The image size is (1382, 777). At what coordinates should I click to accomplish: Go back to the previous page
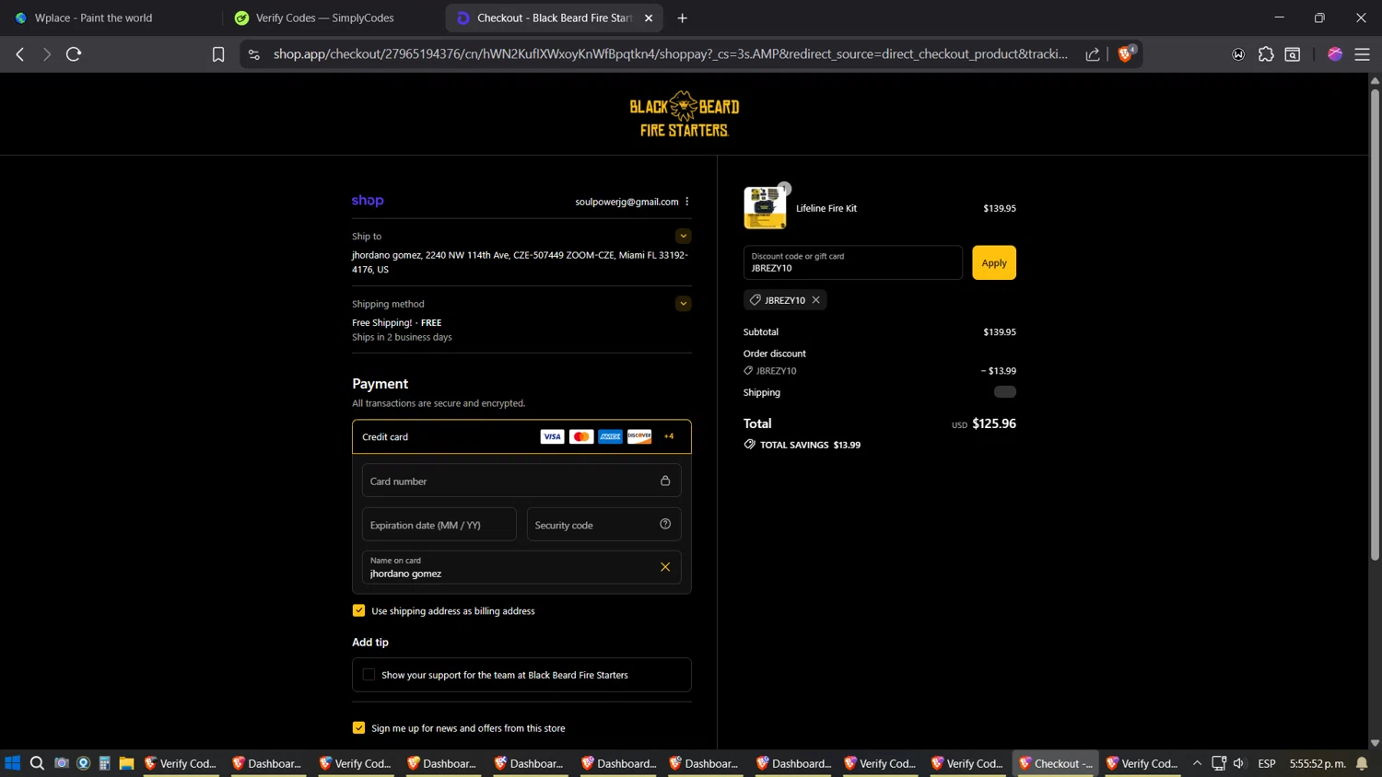19,54
